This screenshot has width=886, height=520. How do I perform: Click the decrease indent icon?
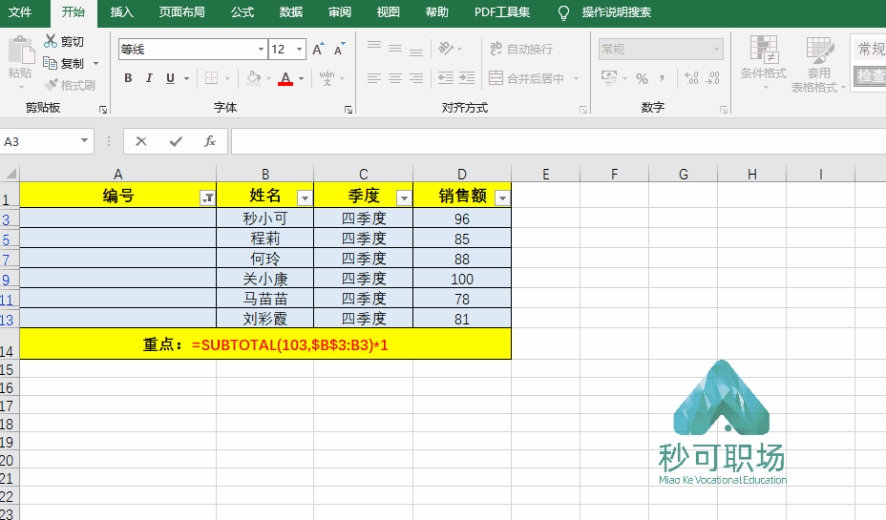click(x=446, y=78)
